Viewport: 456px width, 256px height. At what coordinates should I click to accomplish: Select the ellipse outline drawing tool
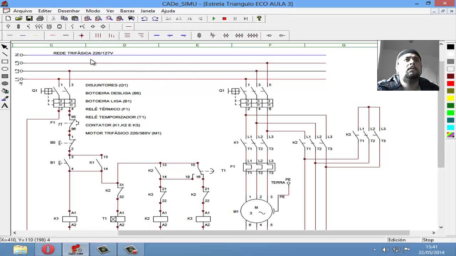[5, 69]
